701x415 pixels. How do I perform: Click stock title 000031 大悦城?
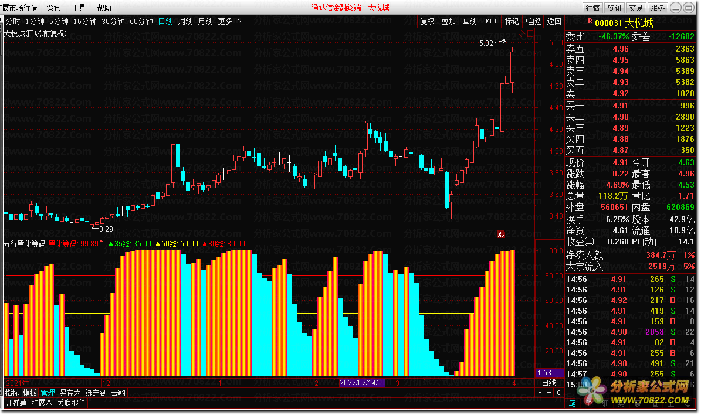point(624,23)
